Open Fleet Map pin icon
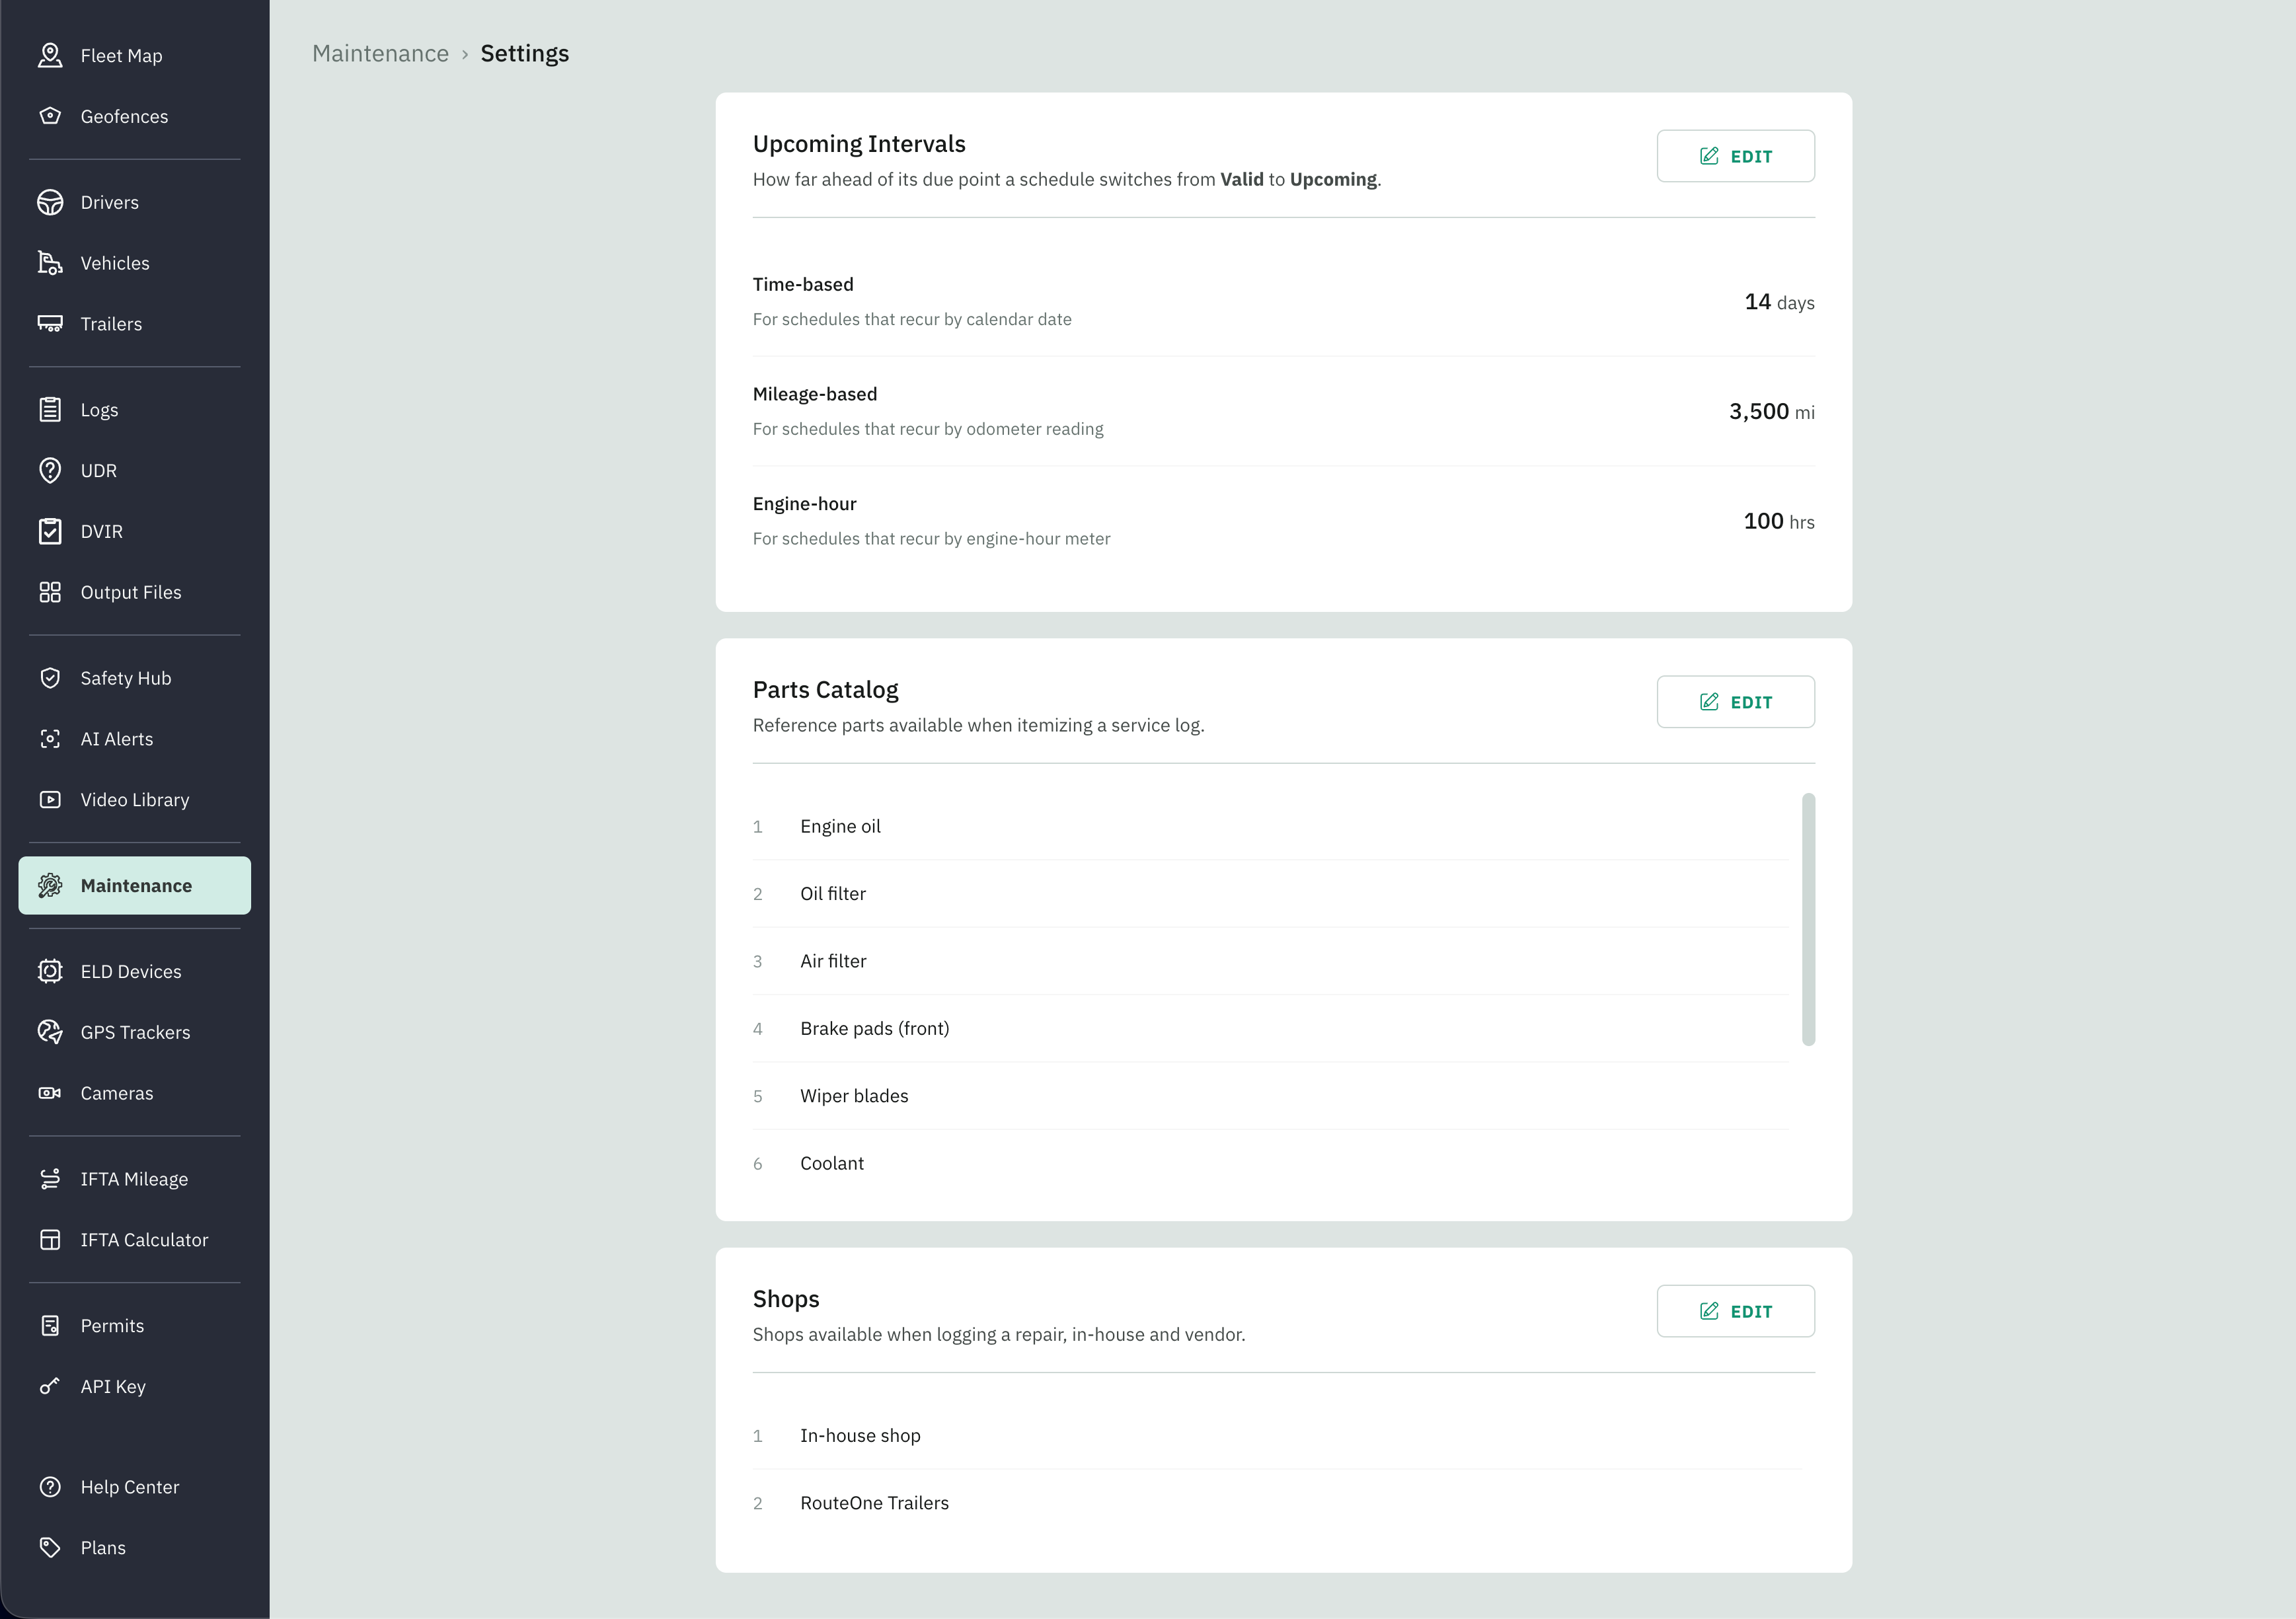2296x1619 pixels. coord(50,56)
